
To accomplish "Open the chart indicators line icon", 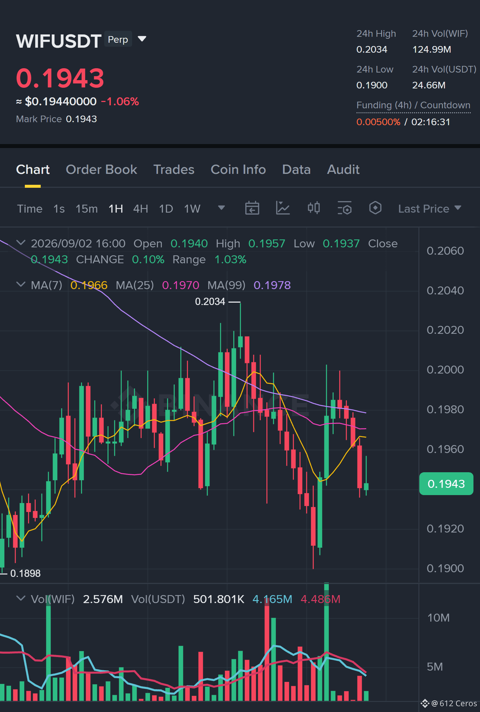I will (x=283, y=208).
